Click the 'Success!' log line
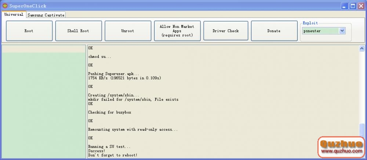The width and height of the screenshot is (367, 160). [97, 151]
